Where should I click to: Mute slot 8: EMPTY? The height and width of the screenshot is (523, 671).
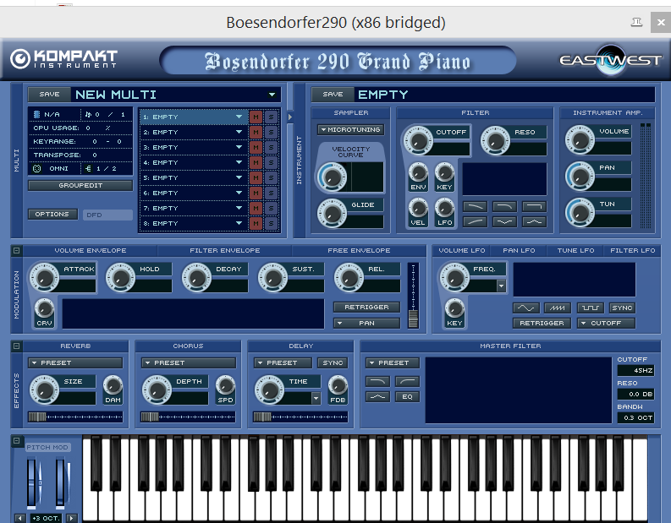256,223
